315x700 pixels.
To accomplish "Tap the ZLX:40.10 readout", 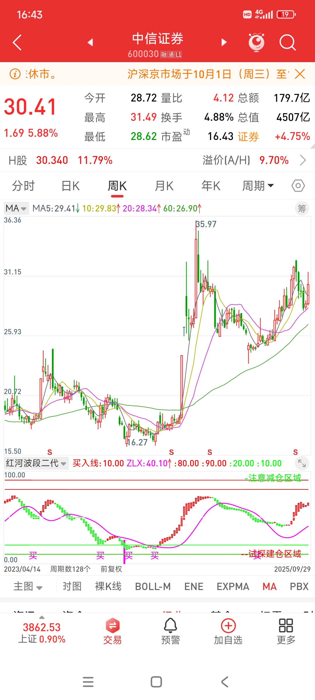I will [149, 463].
